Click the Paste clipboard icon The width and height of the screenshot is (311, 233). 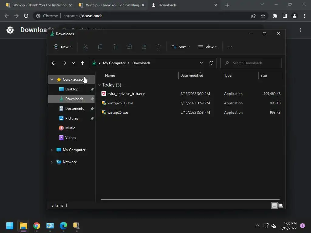[x=114, y=47]
